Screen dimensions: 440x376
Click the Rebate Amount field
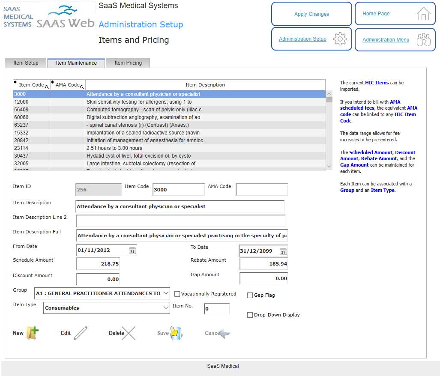point(264,264)
